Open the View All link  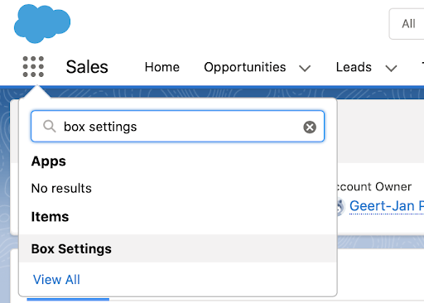click(x=56, y=280)
